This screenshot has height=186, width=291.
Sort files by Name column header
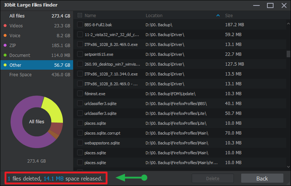click(x=90, y=16)
